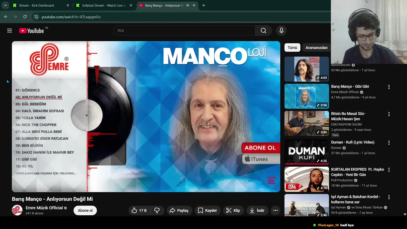
Task: Start voice search with microphone icon
Action: 281,31
